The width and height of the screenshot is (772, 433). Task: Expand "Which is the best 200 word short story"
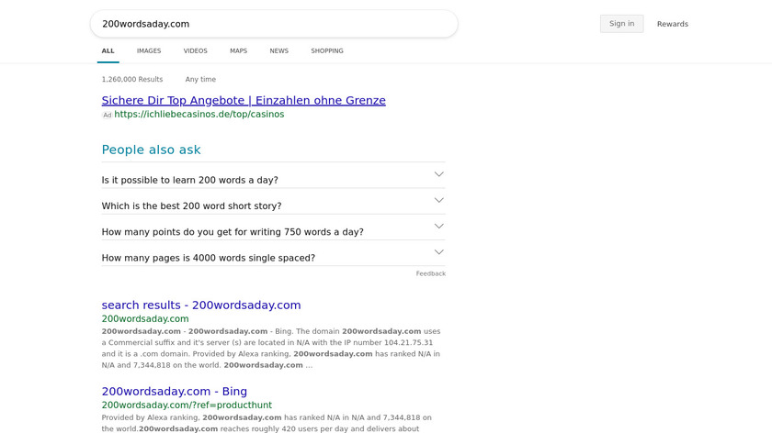273,205
